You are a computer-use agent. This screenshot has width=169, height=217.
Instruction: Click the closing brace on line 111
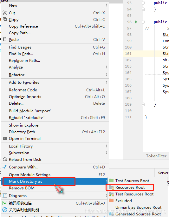tap(146, 117)
